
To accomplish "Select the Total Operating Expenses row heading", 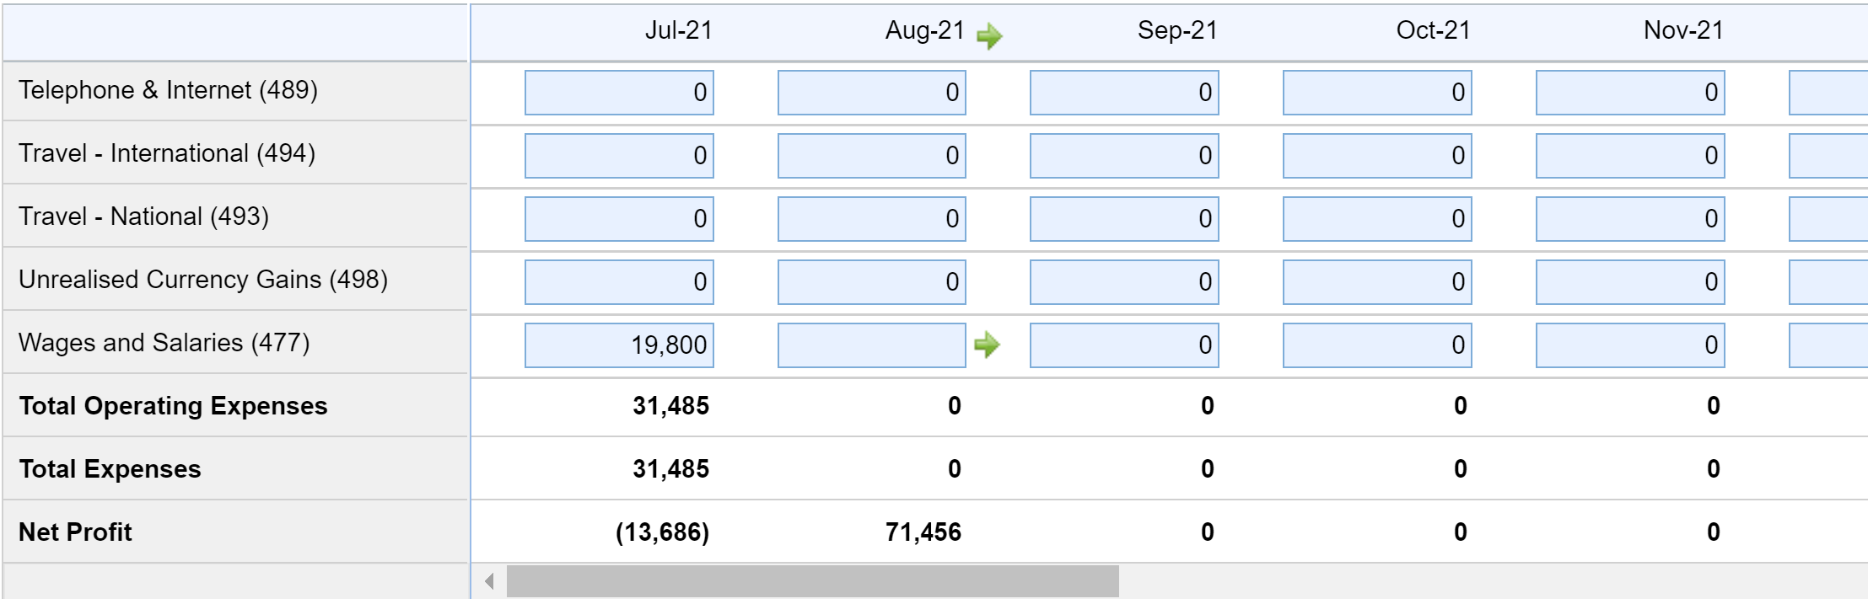I will point(172,405).
